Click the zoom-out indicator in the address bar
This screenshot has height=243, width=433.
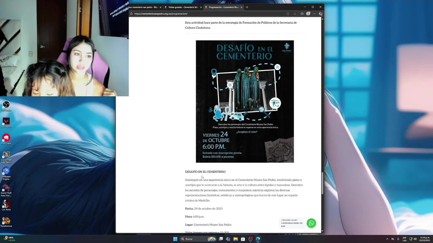coord(288,14)
